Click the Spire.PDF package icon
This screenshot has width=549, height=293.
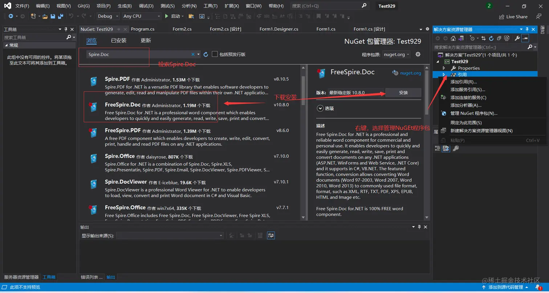(x=94, y=81)
